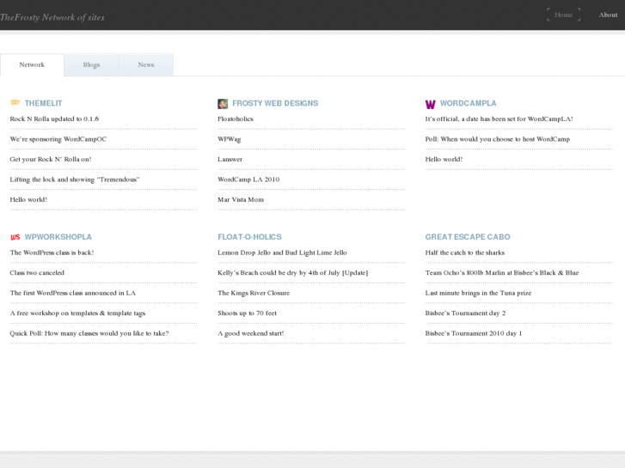This screenshot has height=468, width=625.
Task: Open the WORDCAMPLA heading link
Action: pyautogui.click(x=468, y=103)
